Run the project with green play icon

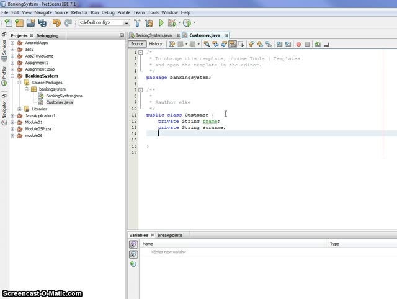pyautogui.click(x=160, y=23)
